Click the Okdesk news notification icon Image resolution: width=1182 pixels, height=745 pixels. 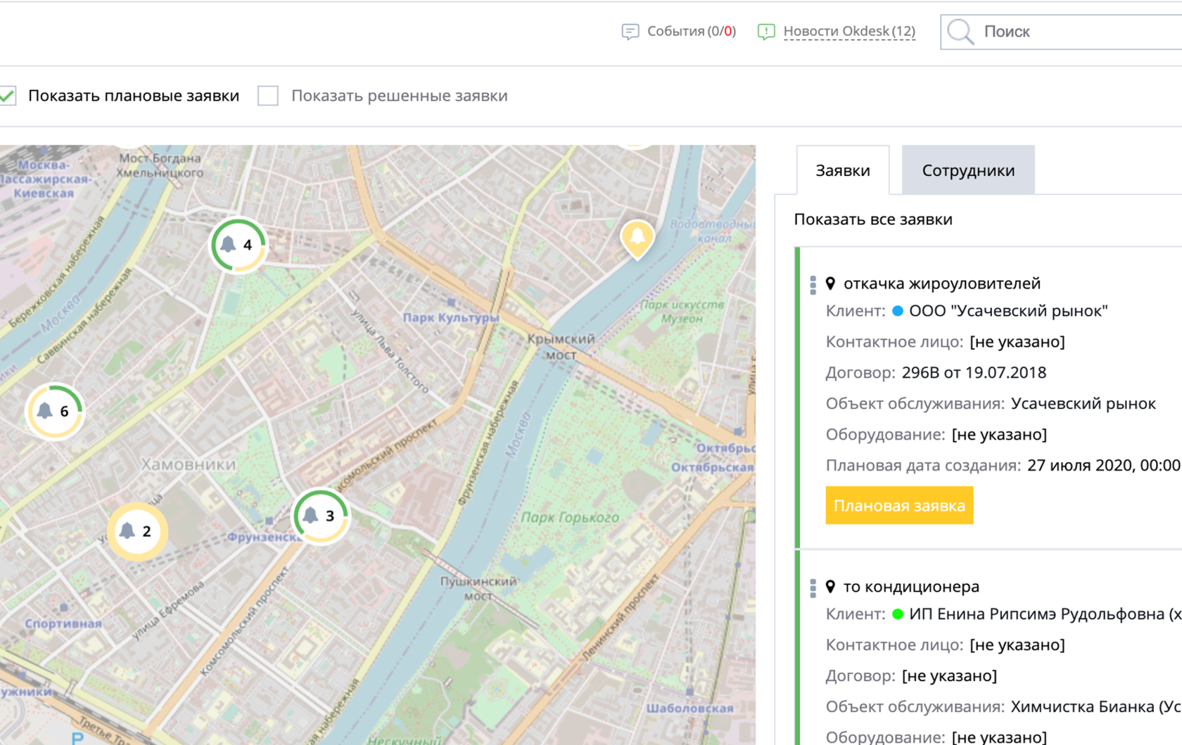click(x=766, y=32)
